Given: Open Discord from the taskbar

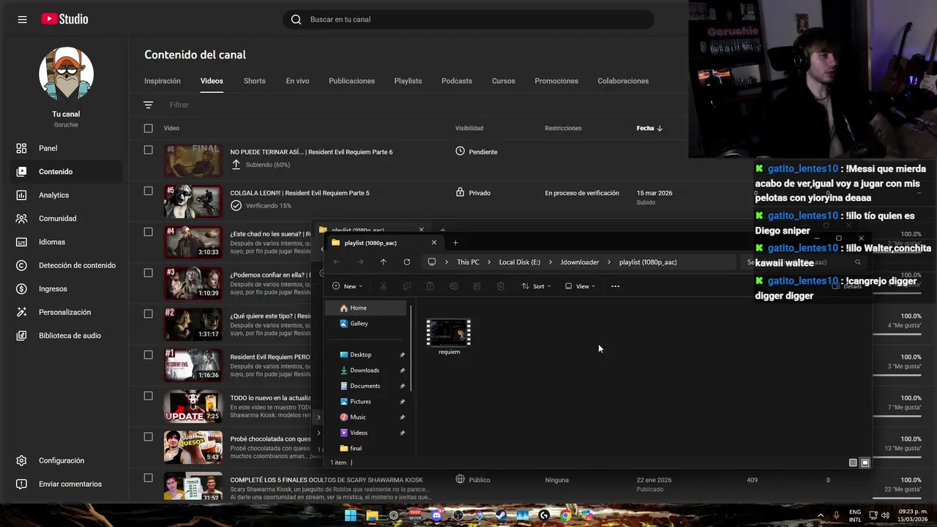Looking at the screenshot, I should pyautogui.click(x=437, y=515).
